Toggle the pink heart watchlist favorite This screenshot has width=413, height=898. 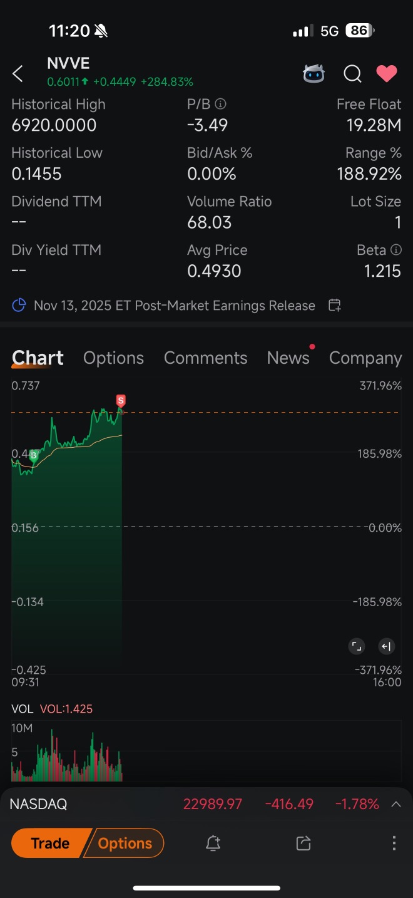386,74
